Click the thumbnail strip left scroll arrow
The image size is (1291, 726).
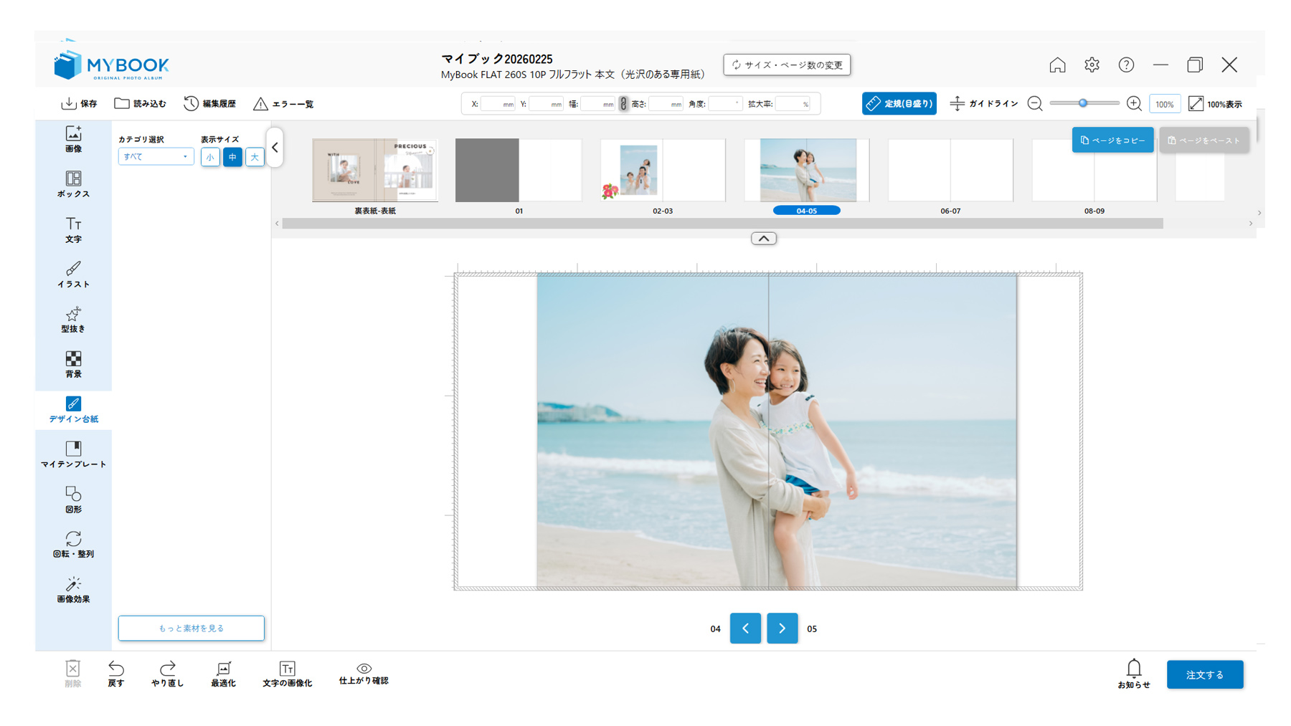pyautogui.click(x=277, y=224)
